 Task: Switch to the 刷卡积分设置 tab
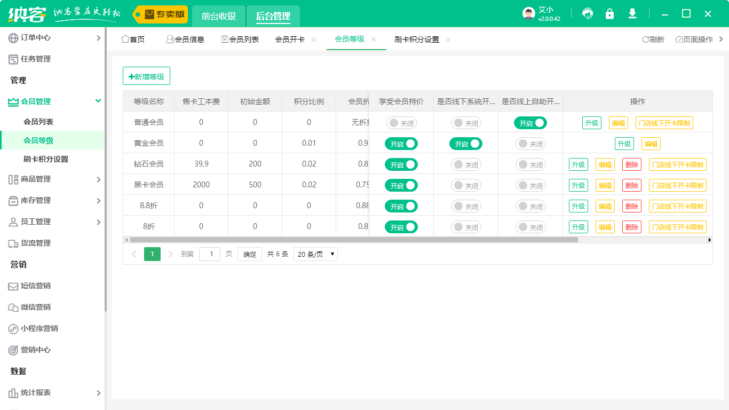coord(416,40)
